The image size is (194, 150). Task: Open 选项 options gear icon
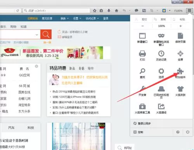[161, 73]
